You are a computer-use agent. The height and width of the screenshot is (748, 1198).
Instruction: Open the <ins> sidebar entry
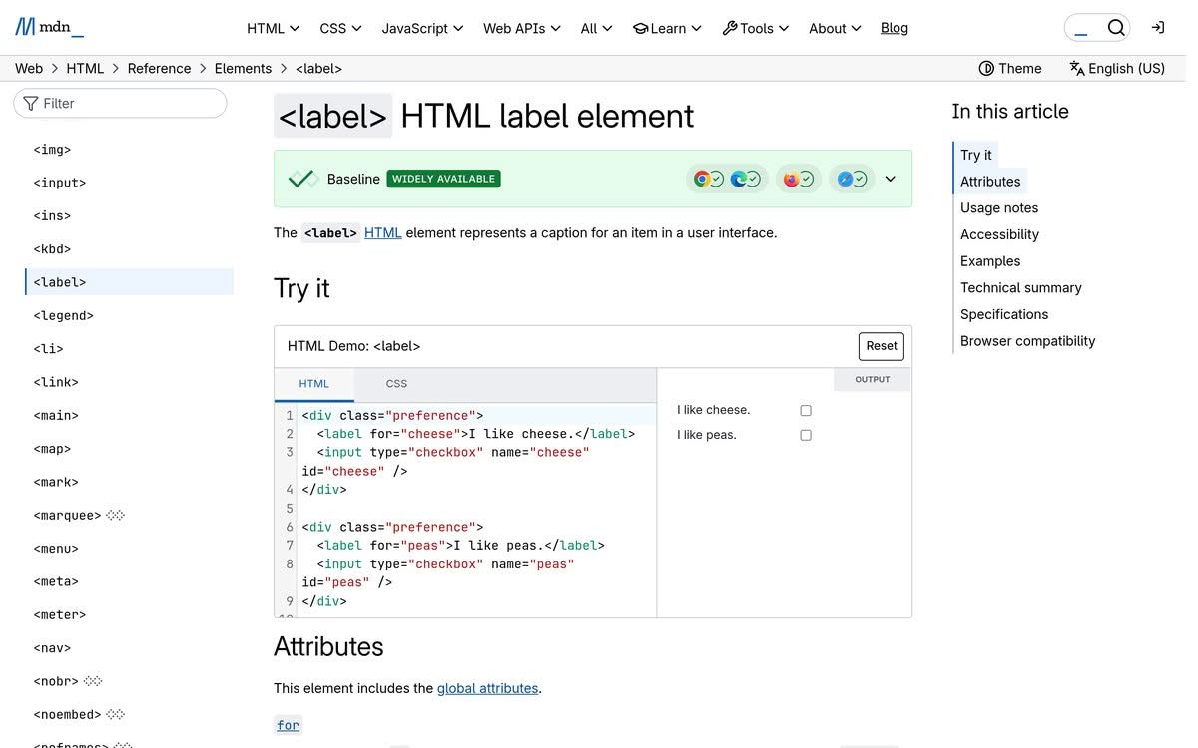pyautogui.click(x=52, y=215)
